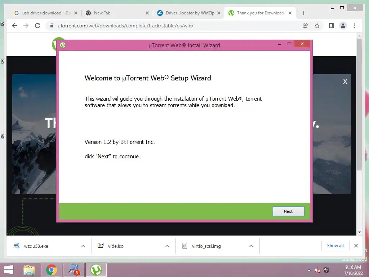The width and height of the screenshot is (369, 277).
Task: Click the vertical scrollbar thumb
Action: (x=359, y=104)
